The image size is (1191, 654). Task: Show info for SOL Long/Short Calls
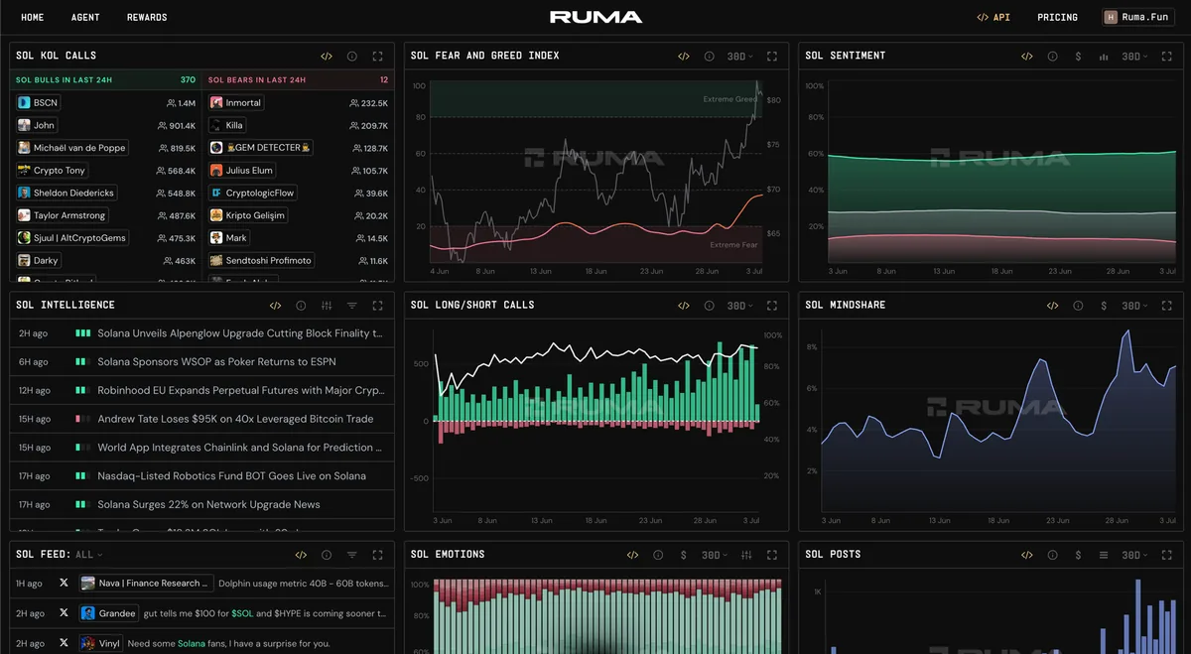click(x=709, y=306)
